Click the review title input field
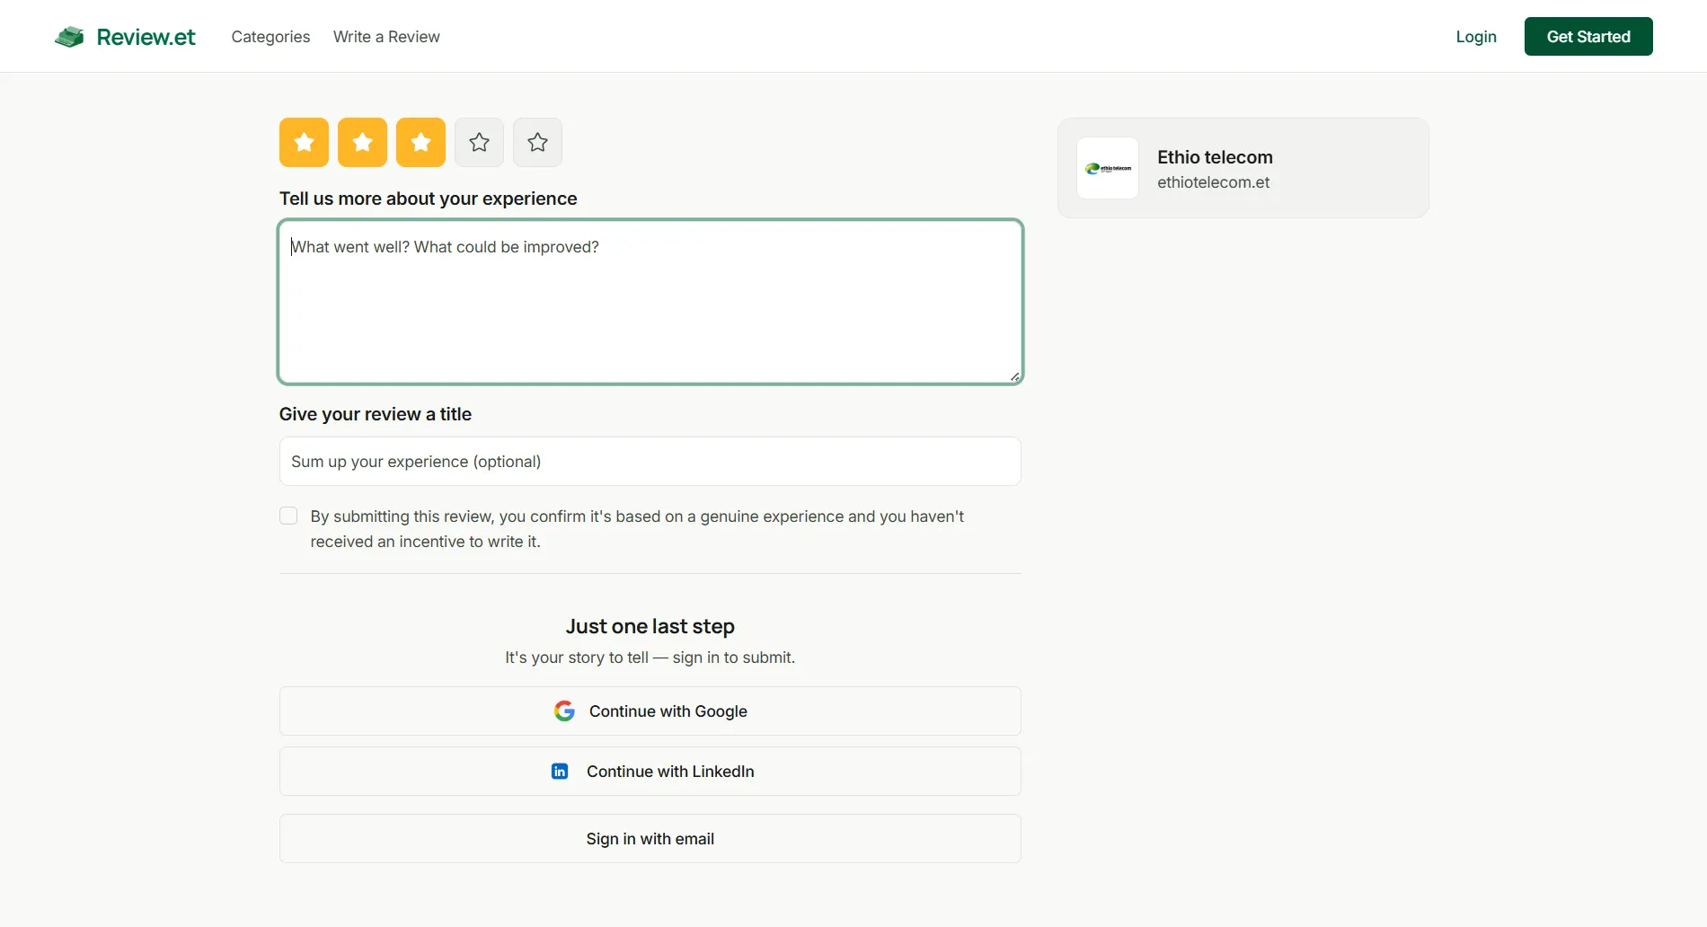The width and height of the screenshot is (1707, 927). point(650,462)
